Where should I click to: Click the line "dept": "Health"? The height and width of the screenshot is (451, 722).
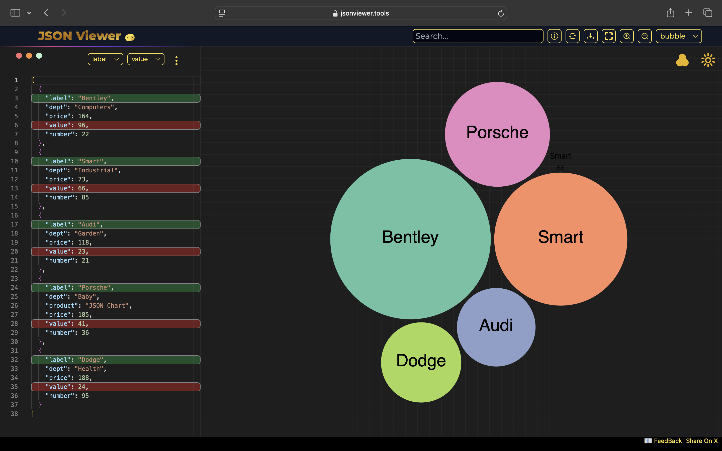(76, 369)
